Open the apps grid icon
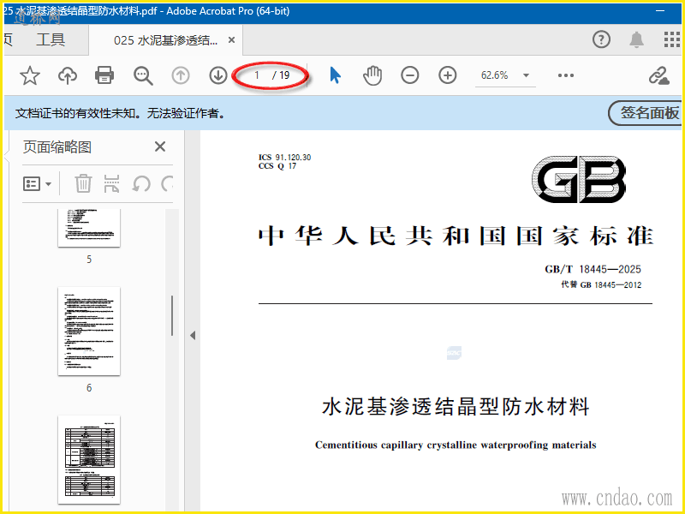685x514 pixels. 671,39
